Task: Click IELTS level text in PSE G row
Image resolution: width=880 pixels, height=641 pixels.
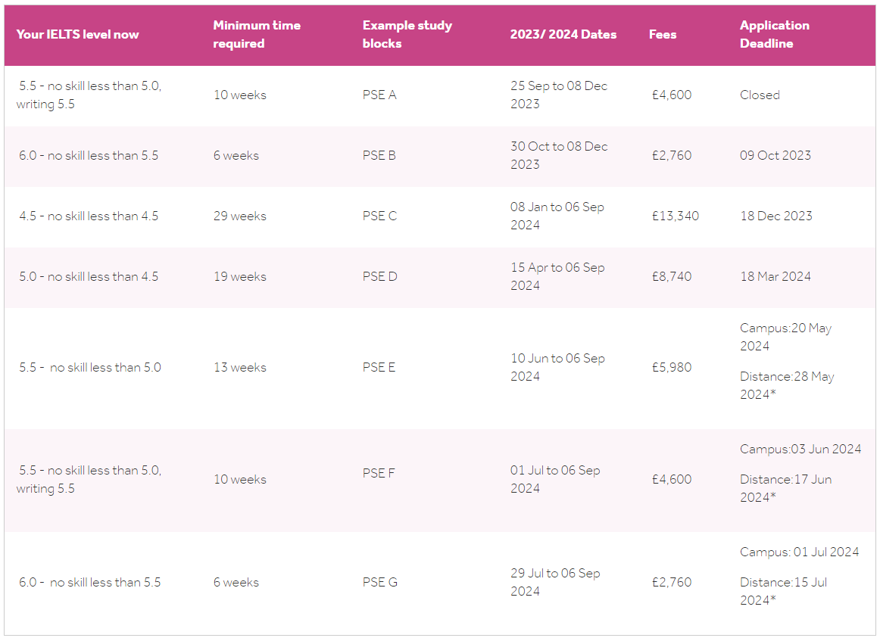Action: point(90,582)
